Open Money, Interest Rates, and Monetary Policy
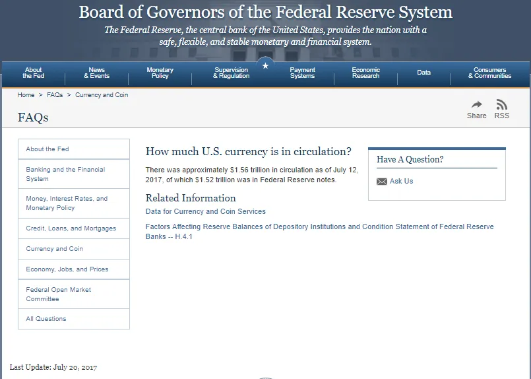This screenshot has height=379, width=531. tap(74, 203)
